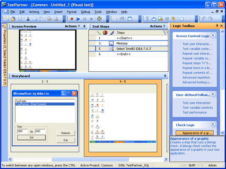Click the crosshair Identify target icon
Screen dimensions: 226x169
point(99,19)
